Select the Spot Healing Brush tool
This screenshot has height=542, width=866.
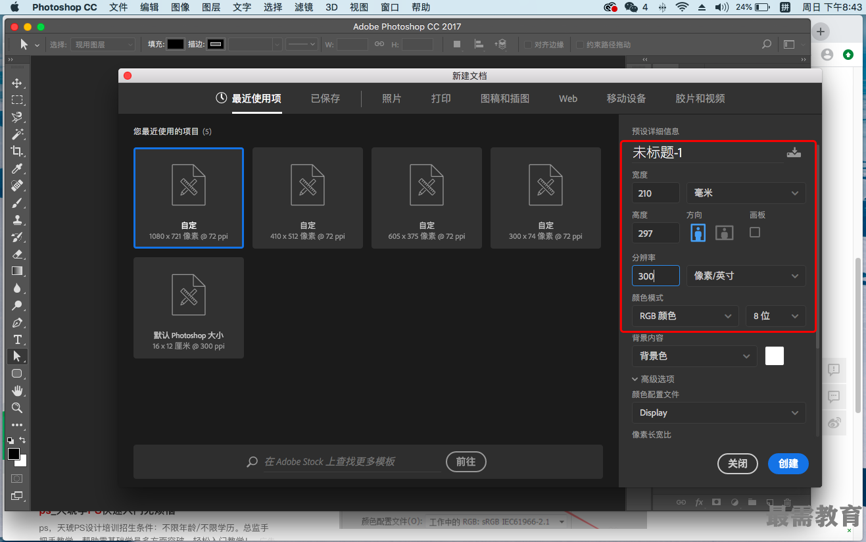point(17,186)
